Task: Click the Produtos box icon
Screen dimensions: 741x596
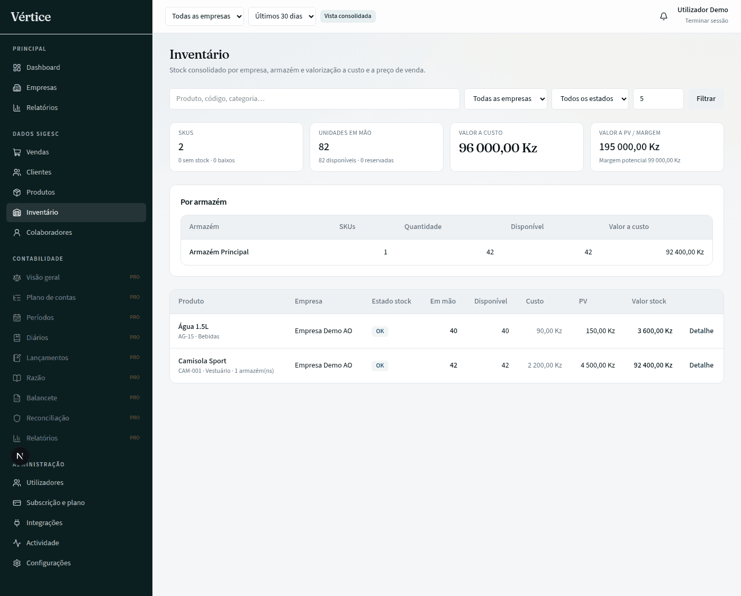Action: (17, 192)
